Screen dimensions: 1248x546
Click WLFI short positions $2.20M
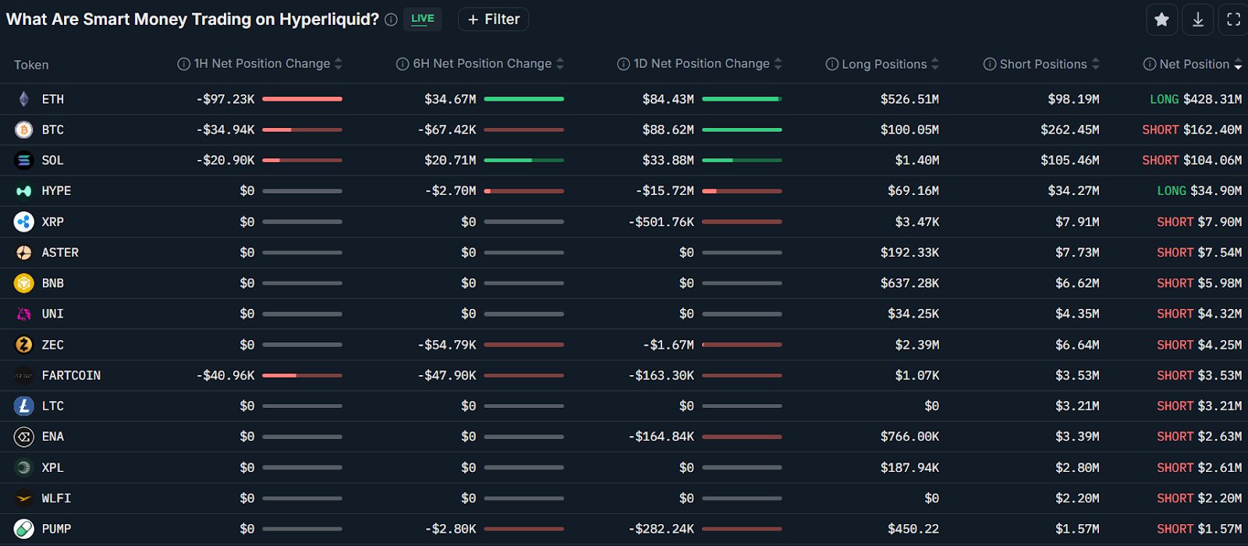tap(1077, 498)
